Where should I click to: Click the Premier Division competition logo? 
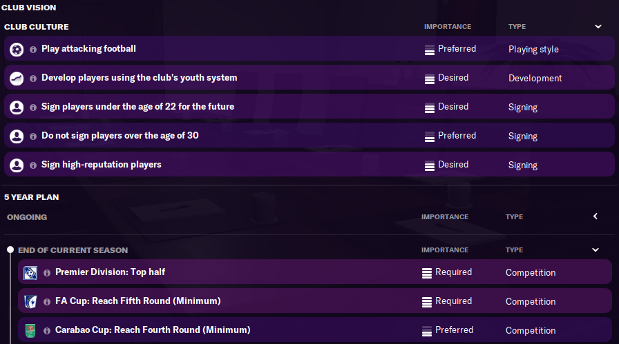point(30,273)
